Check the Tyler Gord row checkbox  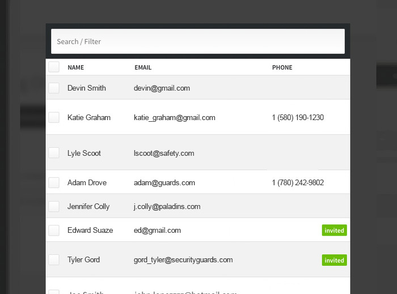tap(54, 259)
